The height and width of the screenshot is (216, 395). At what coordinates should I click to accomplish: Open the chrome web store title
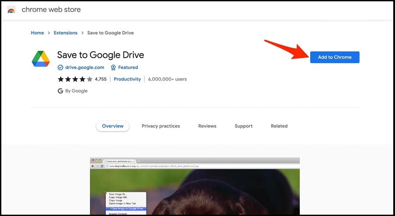pos(51,10)
